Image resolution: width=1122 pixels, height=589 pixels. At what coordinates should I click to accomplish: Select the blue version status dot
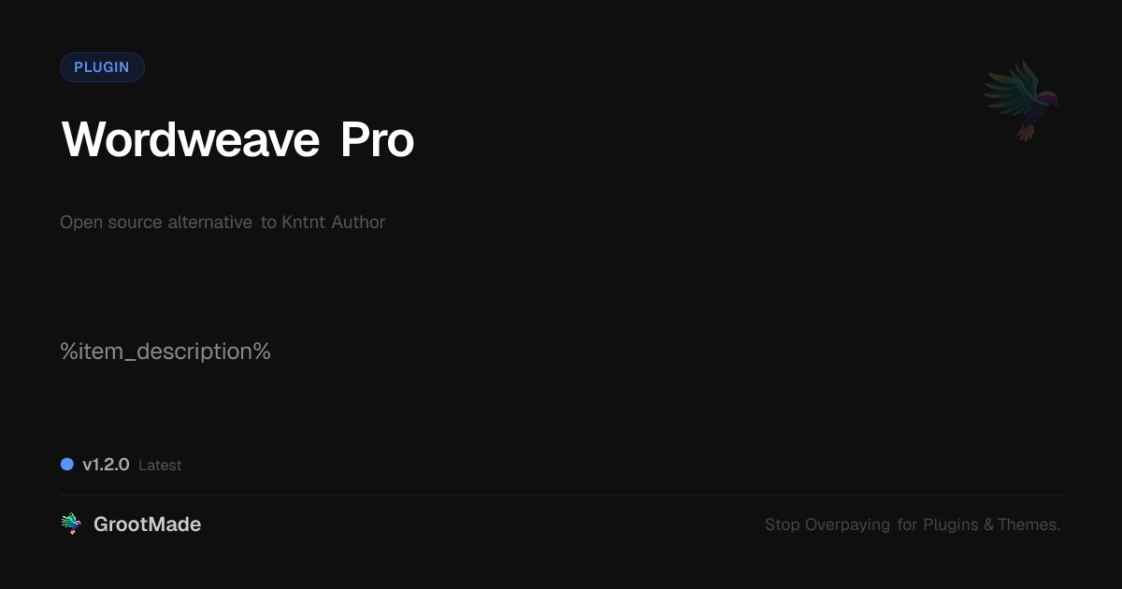pyautogui.click(x=67, y=464)
